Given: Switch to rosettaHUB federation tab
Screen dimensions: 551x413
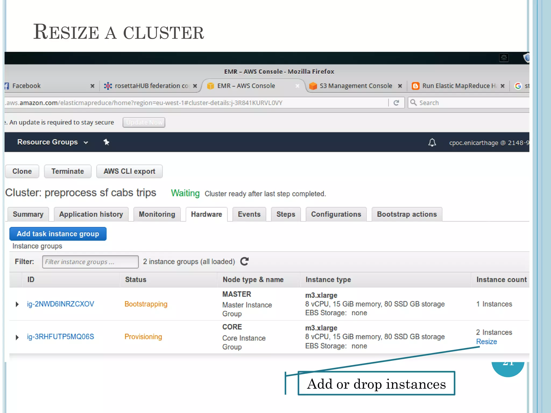Looking at the screenshot, I should 150,86.
